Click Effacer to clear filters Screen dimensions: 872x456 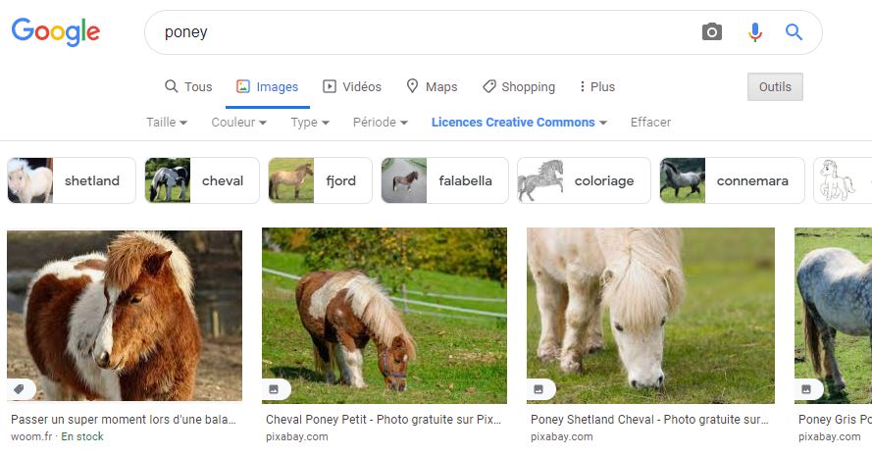[650, 123]
